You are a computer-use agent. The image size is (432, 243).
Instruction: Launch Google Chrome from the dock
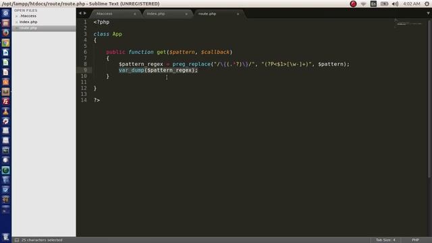coord(5,43)
